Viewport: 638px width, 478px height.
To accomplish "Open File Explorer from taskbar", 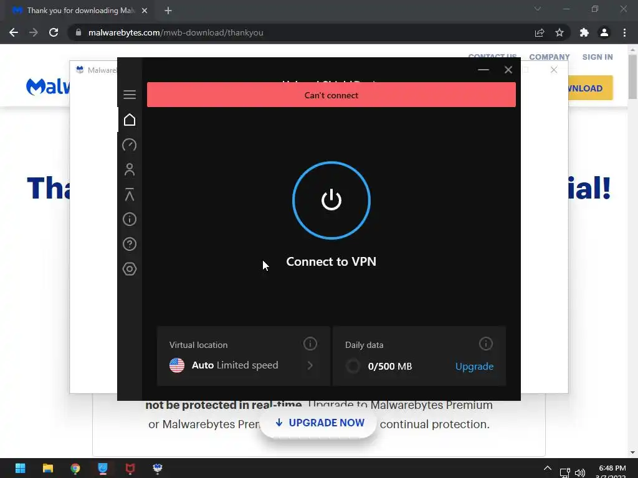I will pos(47,468).
